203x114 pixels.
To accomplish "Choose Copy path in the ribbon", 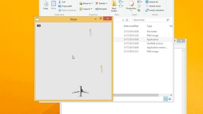I will [x=65, y=6].
